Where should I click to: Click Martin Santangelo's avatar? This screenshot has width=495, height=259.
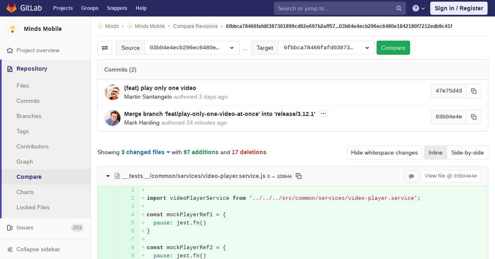(x=112, y=92)
